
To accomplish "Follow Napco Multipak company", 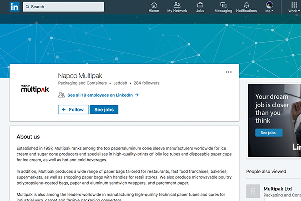I will (x=73, y=110).
